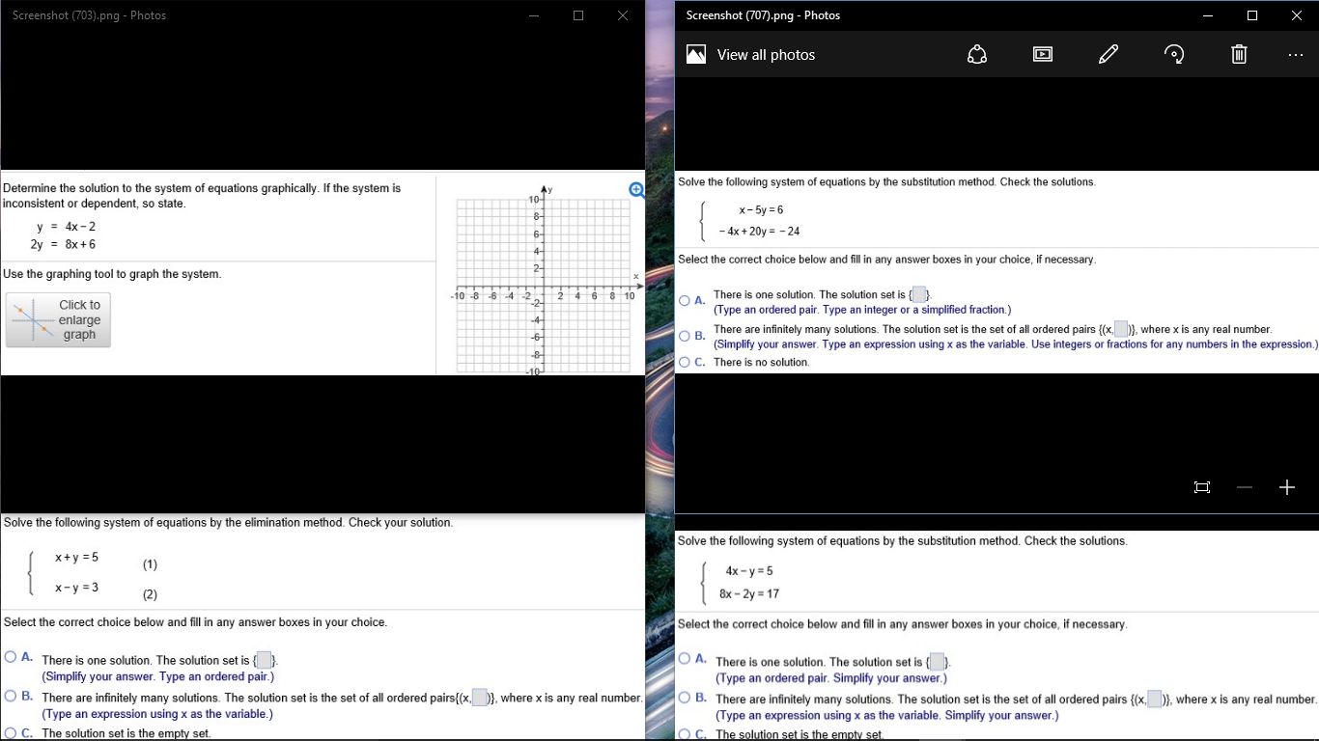Click the option A answer box in elimination question
The width and height of the screenshot is (1319, 741).
coord(264,661)
